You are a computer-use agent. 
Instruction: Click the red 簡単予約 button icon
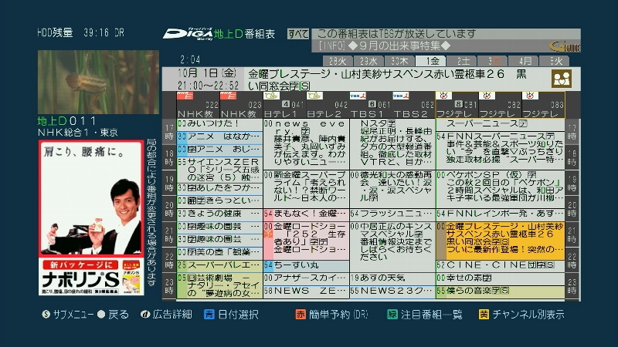[301, 314]
